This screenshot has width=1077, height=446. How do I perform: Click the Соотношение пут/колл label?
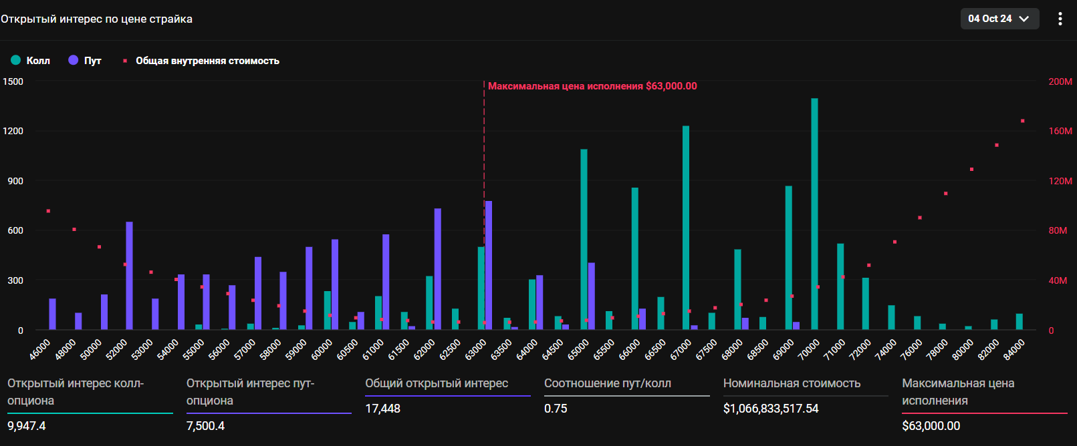[x=607, y=383]
